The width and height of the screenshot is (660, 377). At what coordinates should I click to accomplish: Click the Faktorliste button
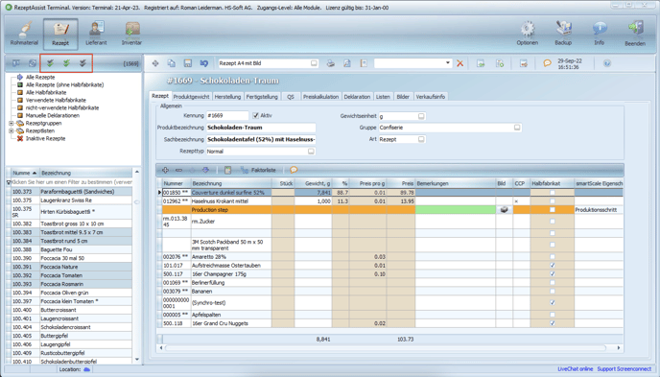coord(259,170)
